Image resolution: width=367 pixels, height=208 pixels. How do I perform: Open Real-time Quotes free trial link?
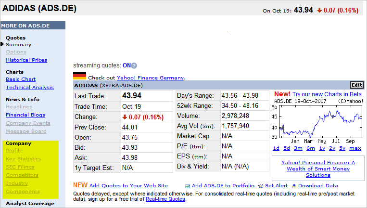coord(165,199)
